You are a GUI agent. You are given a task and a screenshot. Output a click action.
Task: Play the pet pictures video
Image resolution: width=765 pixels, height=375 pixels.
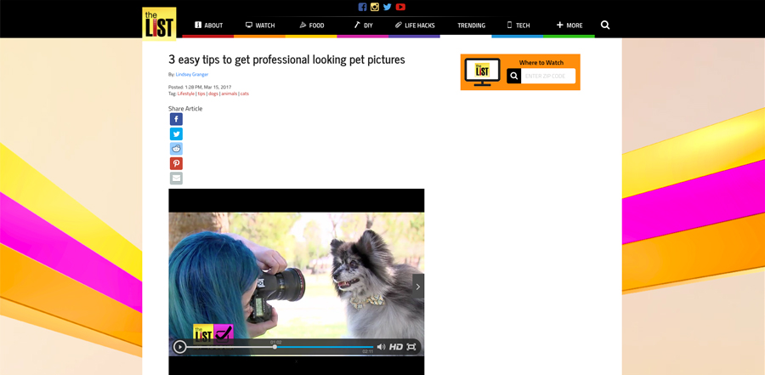(179, 347)
